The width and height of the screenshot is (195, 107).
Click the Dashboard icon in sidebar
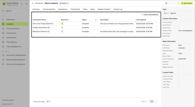[x=3, y=19]
